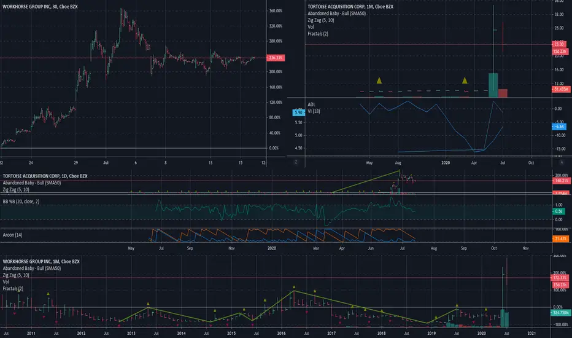Click the blue -6.64 value label
The image size is (572, 338).
pos(559,127)
